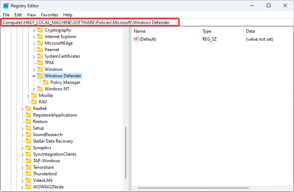294x192 pixels.
Task: Select the Restoro folder icon
Action: tap(28, 121)
